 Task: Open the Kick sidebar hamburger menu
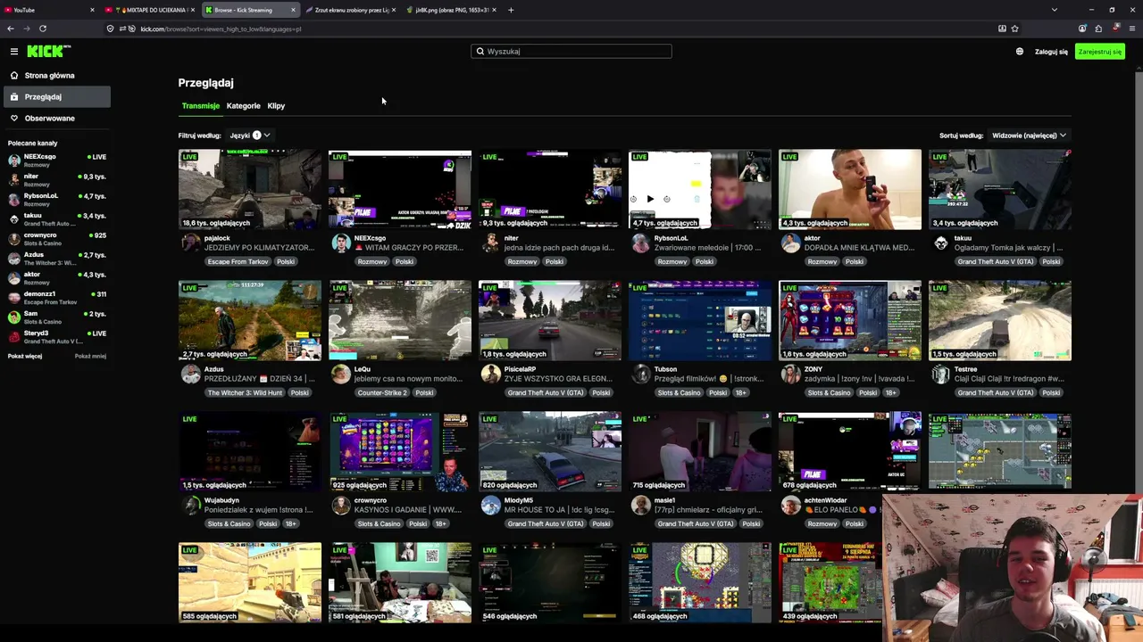(x=14, y=52)
